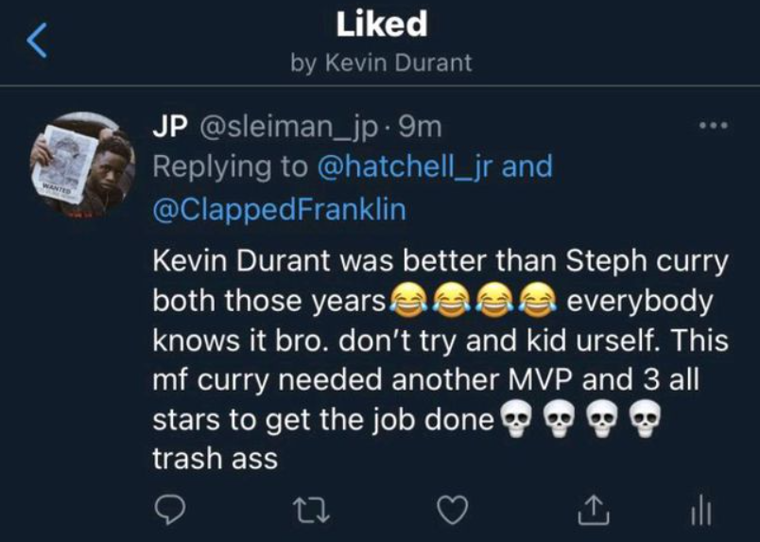
Task: Tap the 9m timestamp
Action: 418,126
